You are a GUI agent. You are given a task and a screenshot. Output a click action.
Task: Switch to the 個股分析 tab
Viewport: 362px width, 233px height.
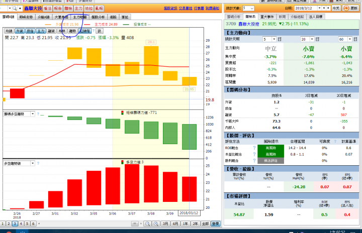pos(98,17)
